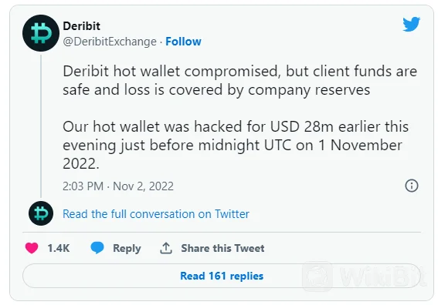
Task: Click the small Deribit avatar near conversation link
Action: (41, 213)
